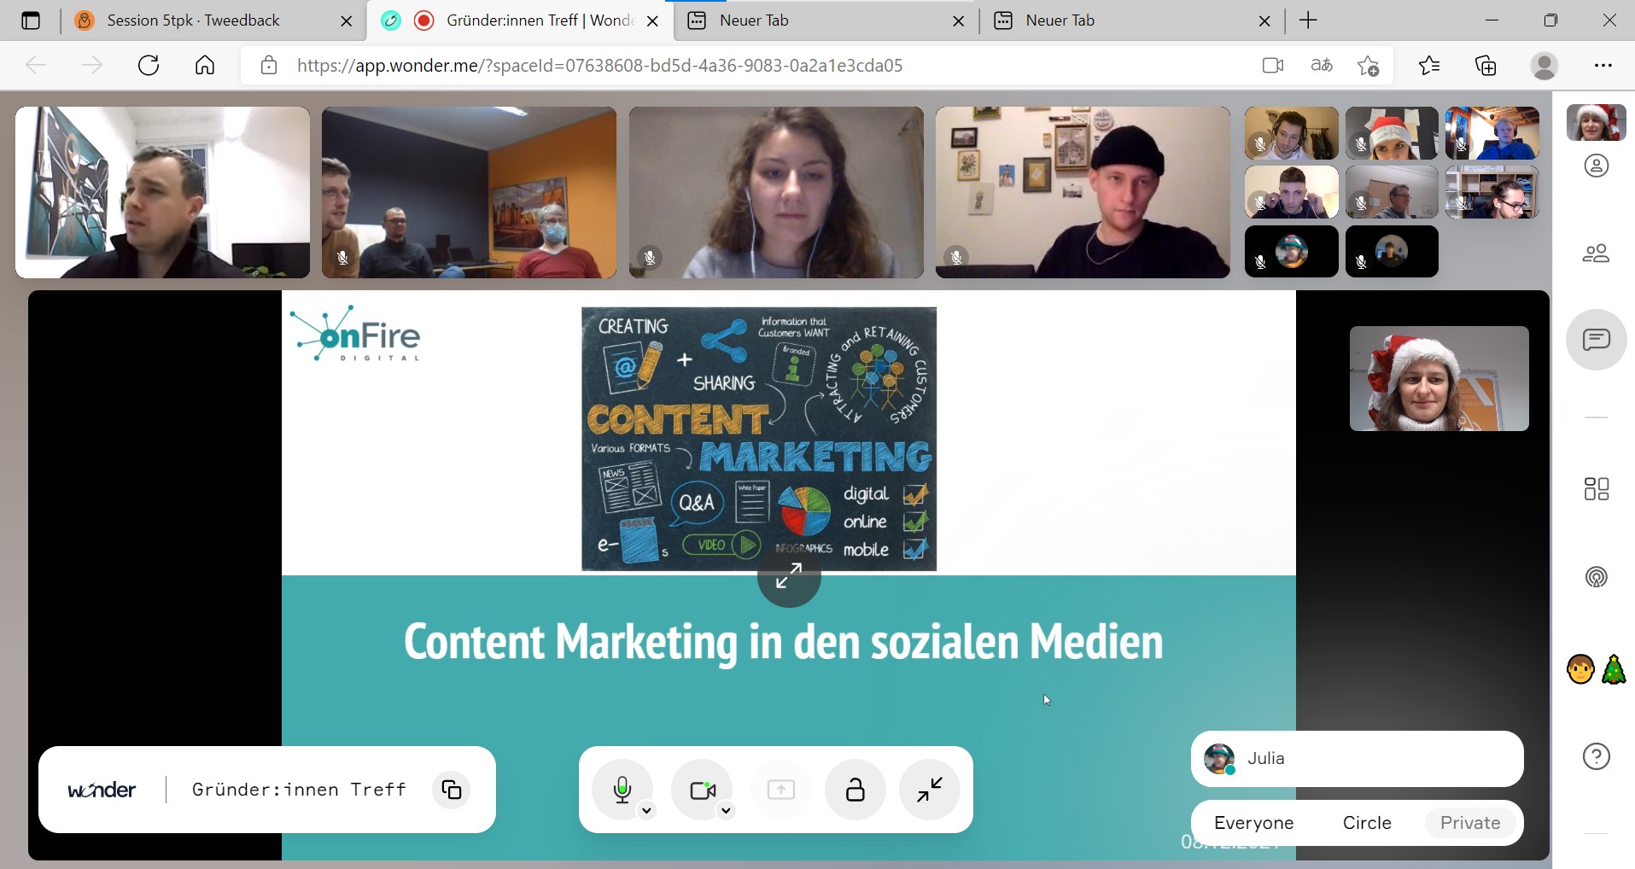Open the participants list icon

tap(1597, 253)
